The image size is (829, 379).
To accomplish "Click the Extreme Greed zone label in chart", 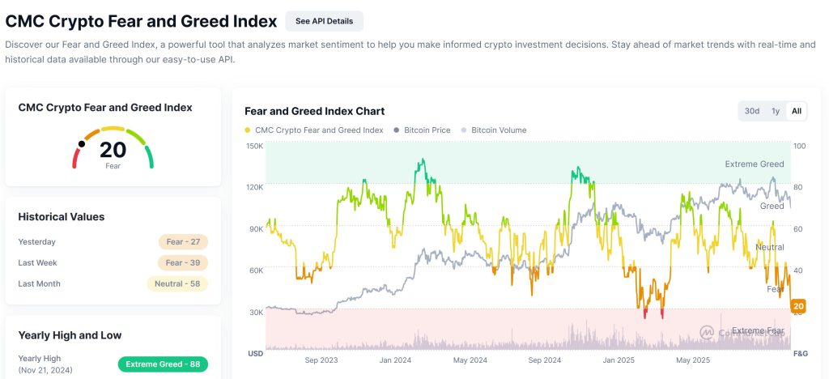I will [x=754, y=164].
